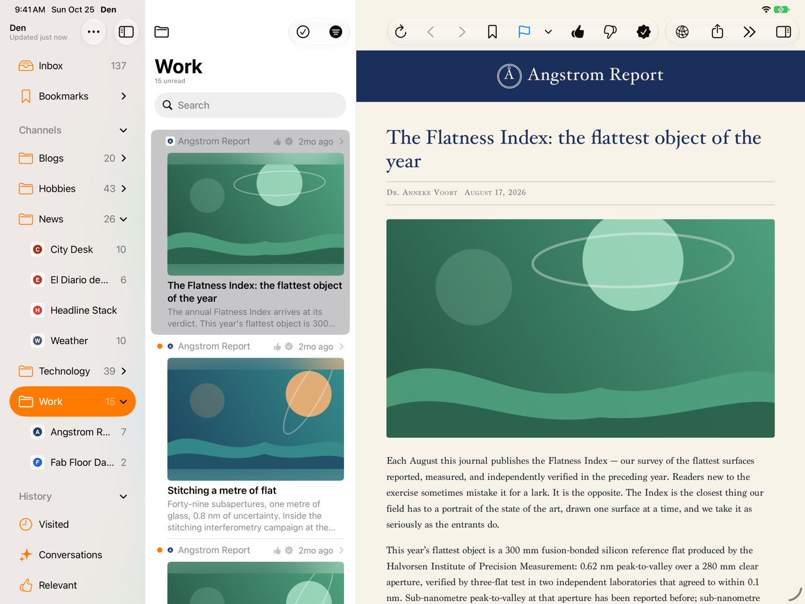Screen dimensions: 805x604
Task: Collapse the History section
Action: (x=123, y=496)
